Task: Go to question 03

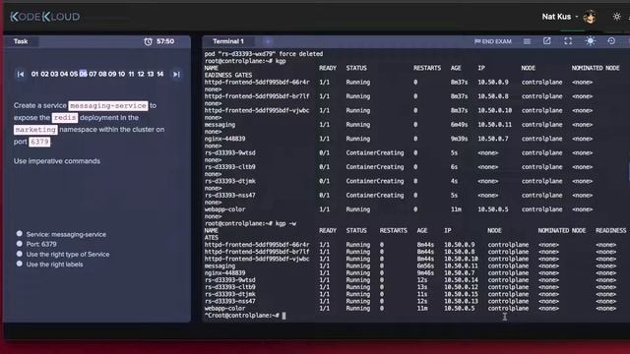Action: [54, 75]
